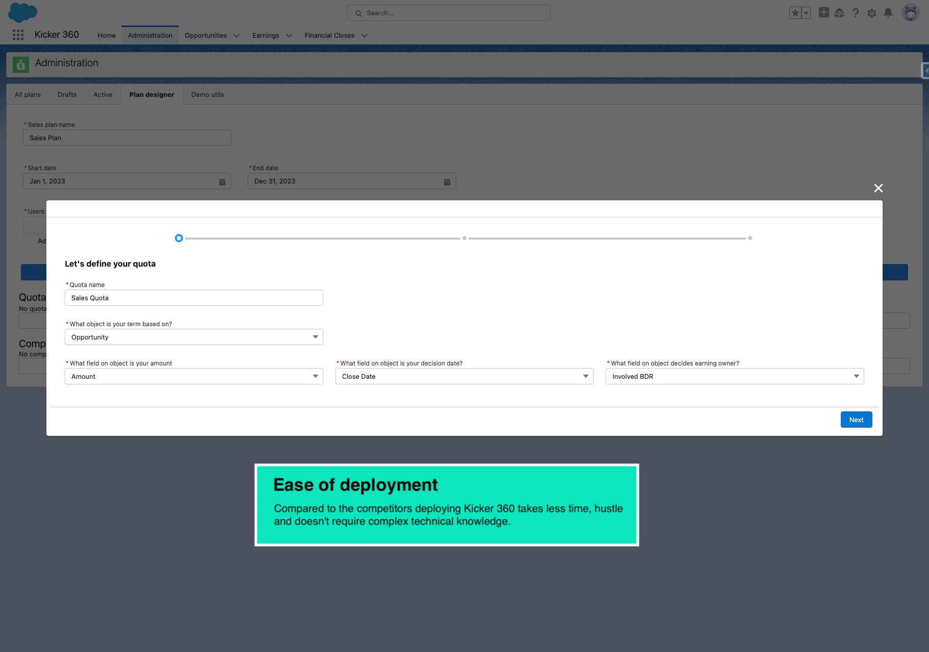The image size is (929, 652).
Task: Open the Help question mark icon
Action: (856, 13)
